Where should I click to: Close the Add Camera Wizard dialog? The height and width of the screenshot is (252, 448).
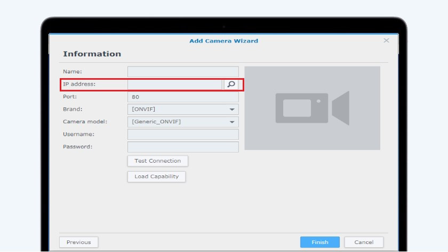(x=386, y=41)
